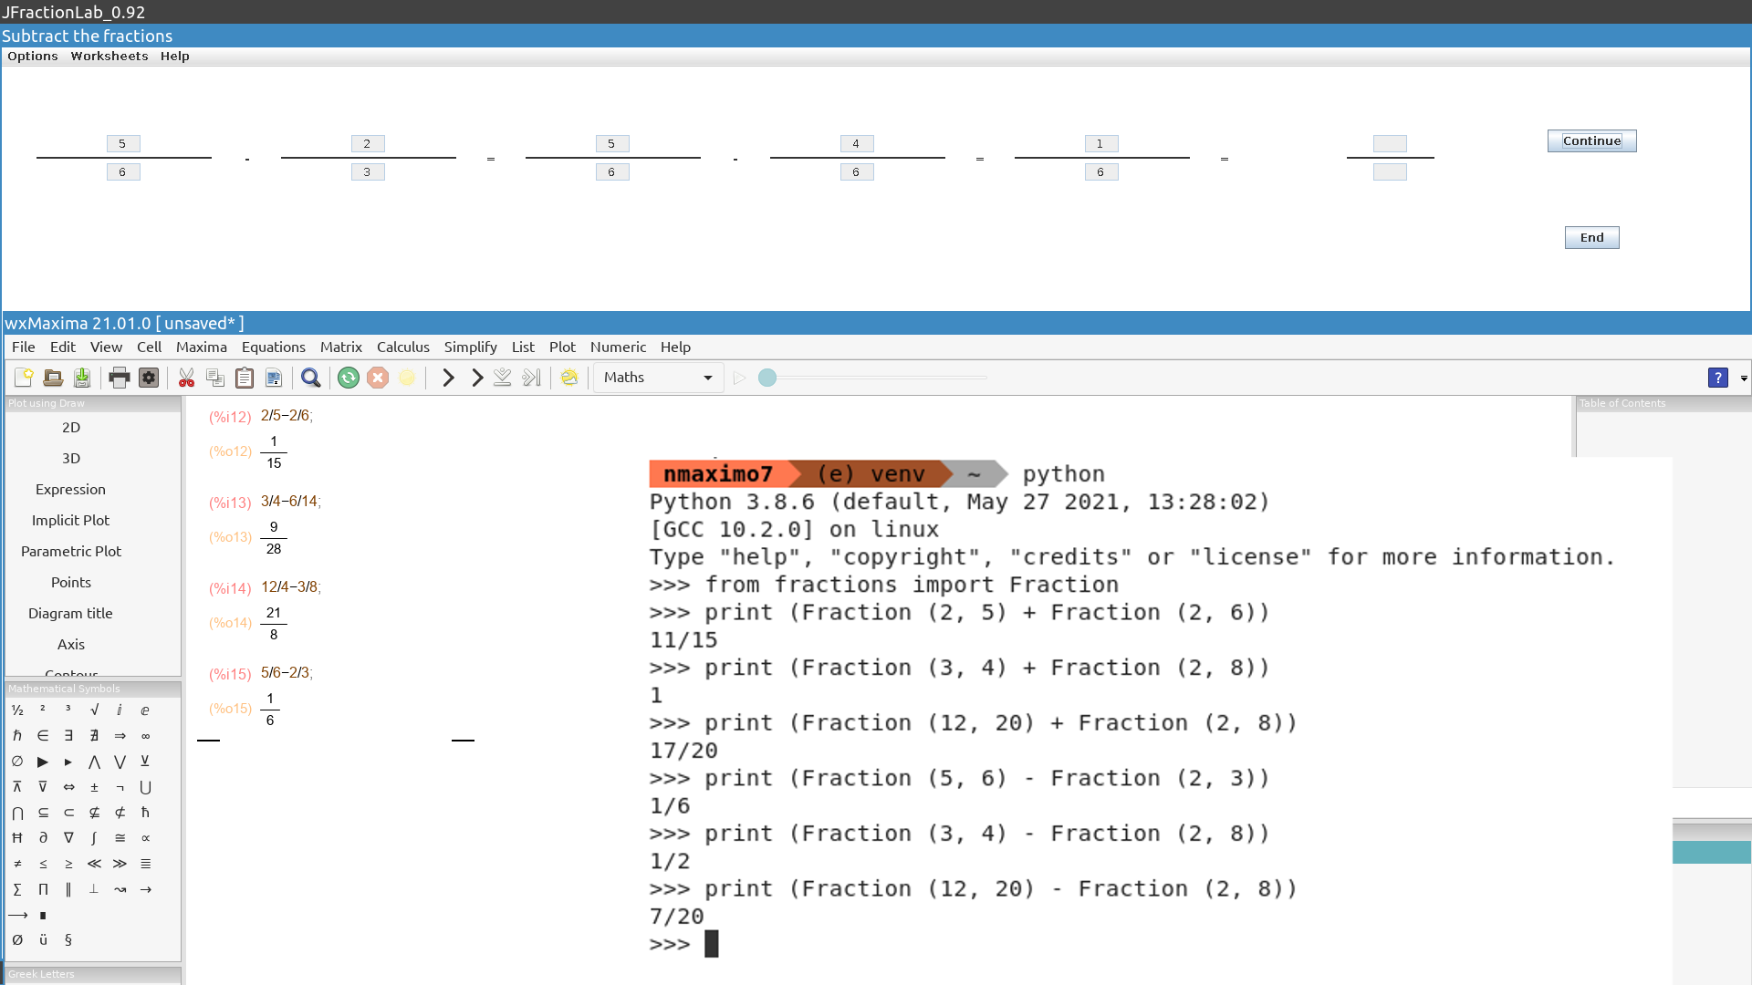Click the red Interrupt calculation icon
1752x985 pixels.
click(x=378, y=378)
